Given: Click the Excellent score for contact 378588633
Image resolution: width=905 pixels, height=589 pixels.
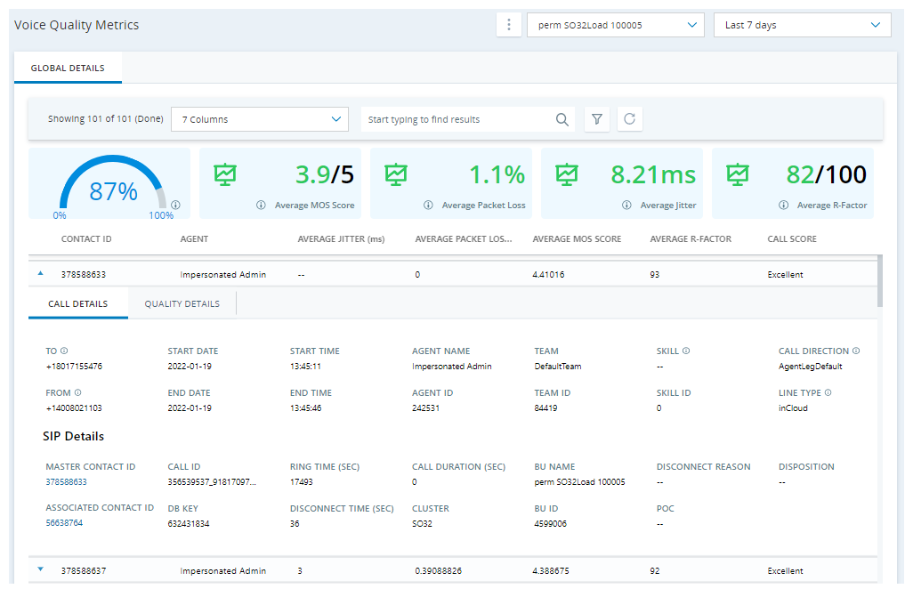Looking at the screenshot, I should (785, 275).
